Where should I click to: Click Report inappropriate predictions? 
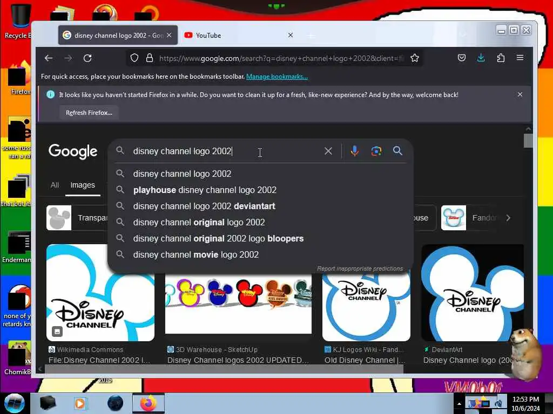coord(360,268)
